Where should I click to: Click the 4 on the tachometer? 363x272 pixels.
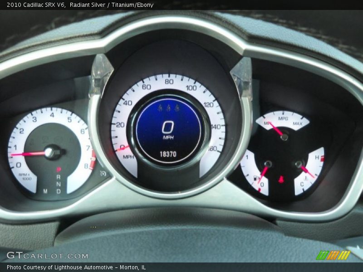[52, 115]
